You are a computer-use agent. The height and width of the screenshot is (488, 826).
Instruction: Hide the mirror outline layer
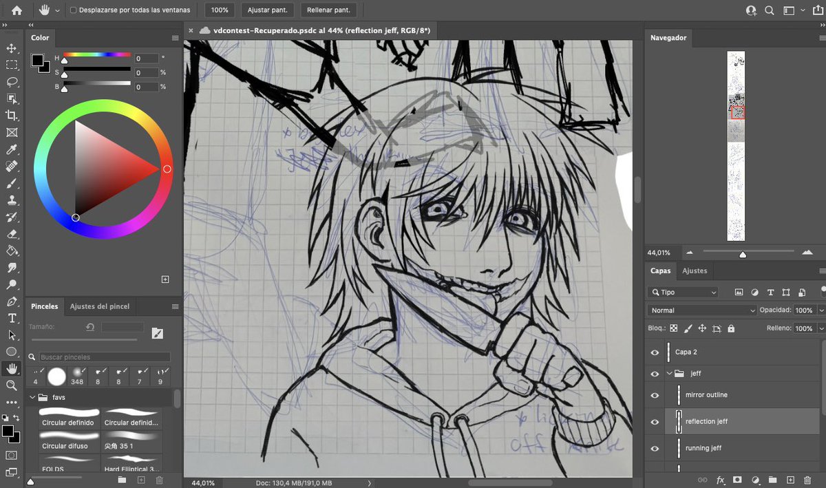pyautogui.click(x=655, y=395)
